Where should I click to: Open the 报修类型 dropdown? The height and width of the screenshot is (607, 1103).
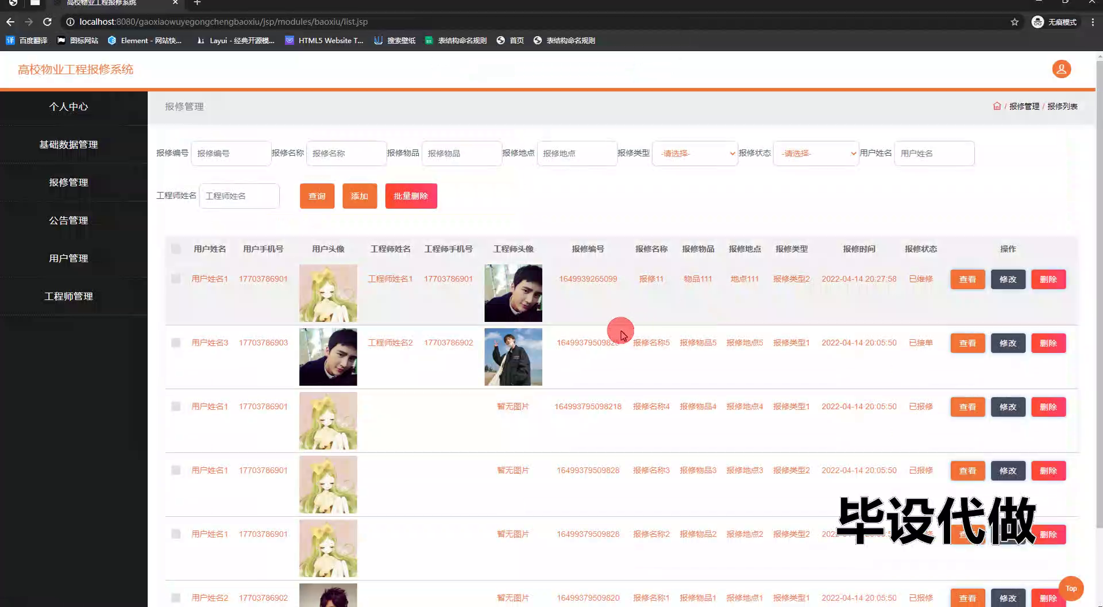[x=695, y=153]
